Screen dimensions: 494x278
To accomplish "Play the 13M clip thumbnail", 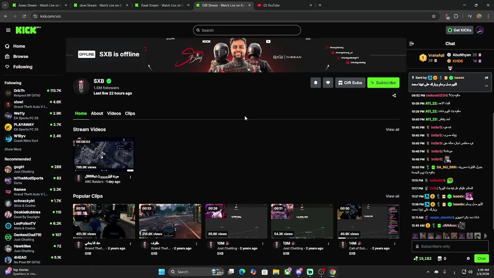I will point(302,221).
